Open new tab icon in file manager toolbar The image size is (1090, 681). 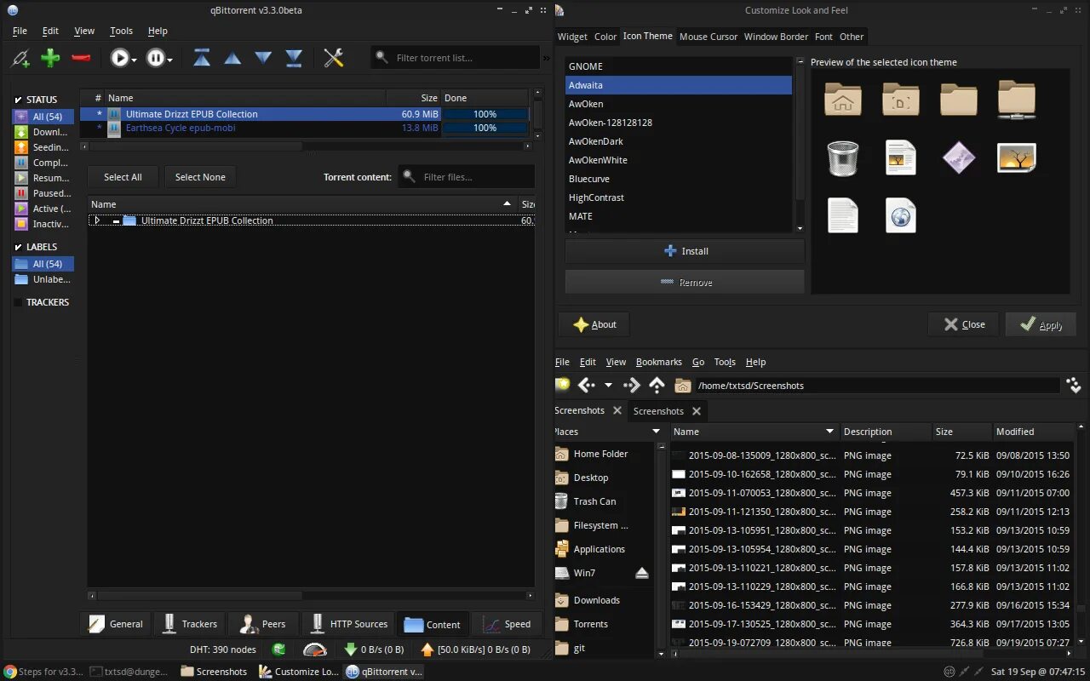(562, 385)
